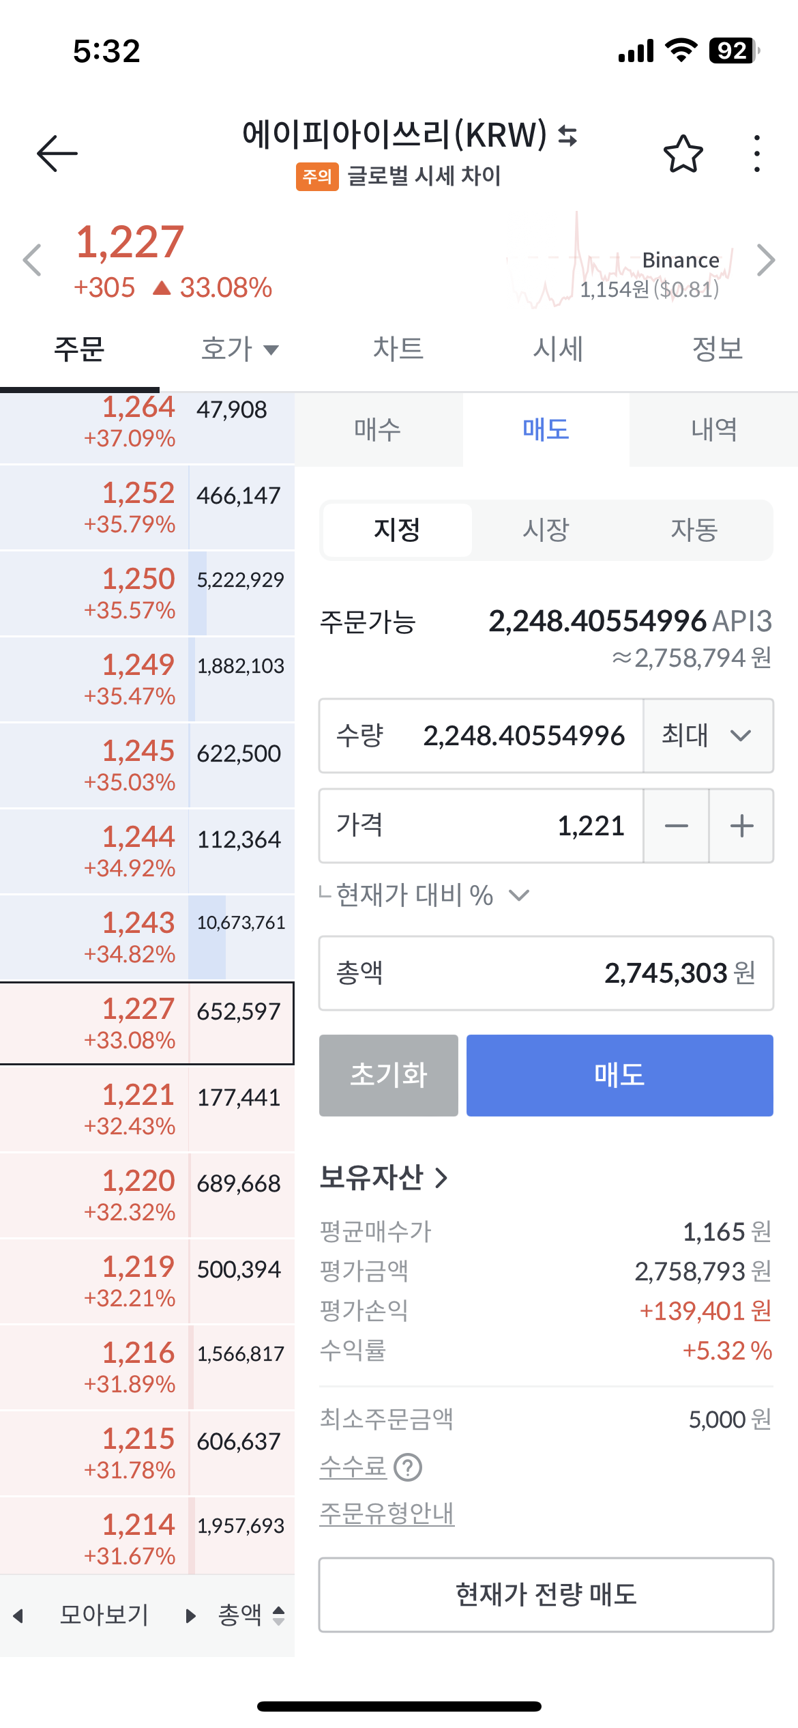This screenshot has height=1728, width=798.
Task: Switch to the 매수 buy tab
Action: (x=378, y=430)
